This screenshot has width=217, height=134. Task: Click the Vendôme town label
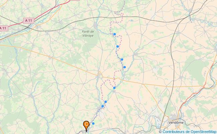(x=176, y=123)
